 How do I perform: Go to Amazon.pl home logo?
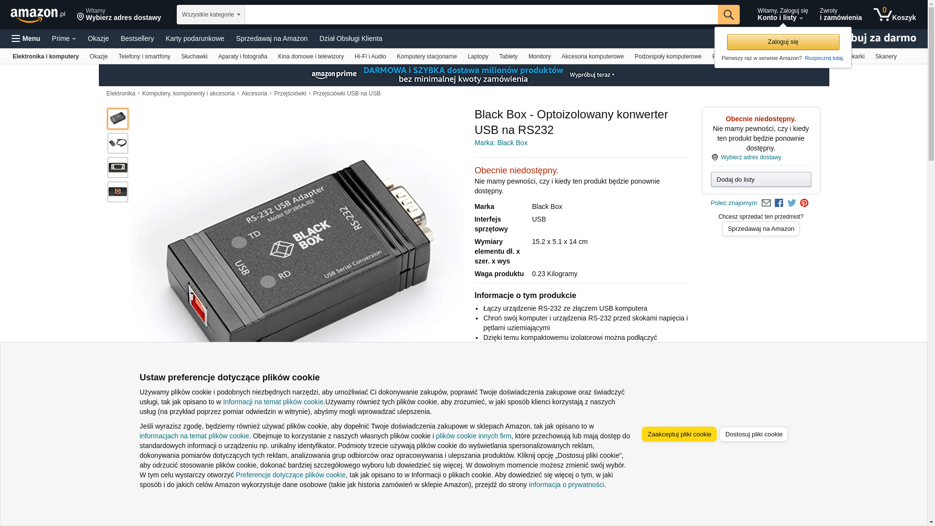(38, 15)
